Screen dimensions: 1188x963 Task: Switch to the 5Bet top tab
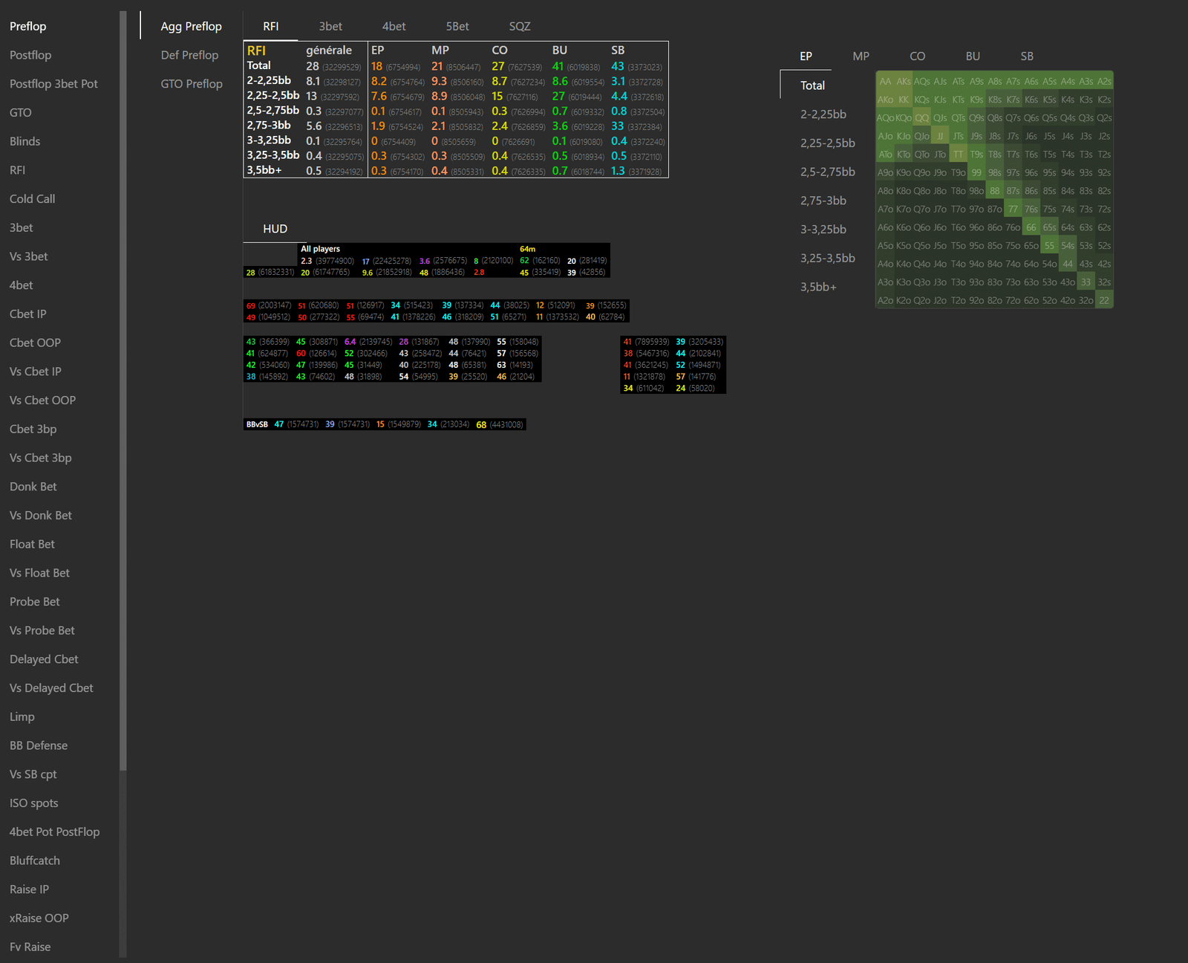coord(457,27)
